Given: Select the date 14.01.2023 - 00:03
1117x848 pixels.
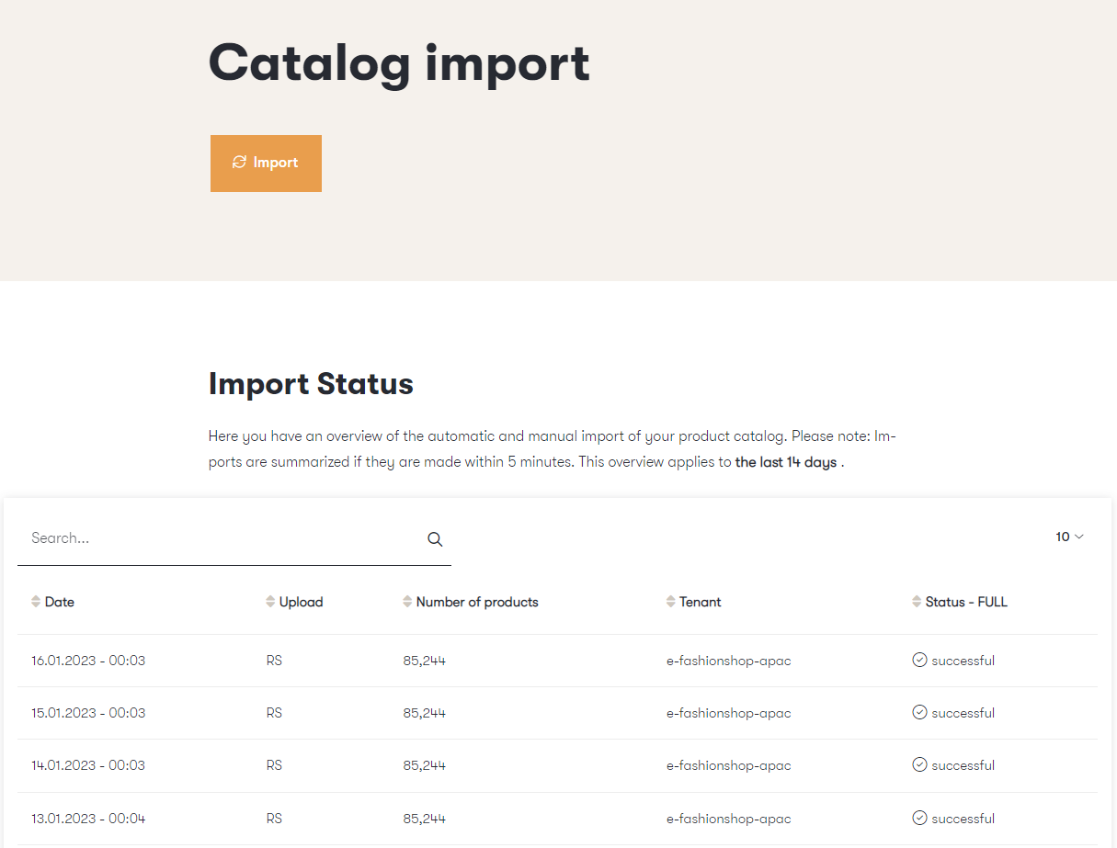Looking at the screenshot, I should tap(88, 765).
